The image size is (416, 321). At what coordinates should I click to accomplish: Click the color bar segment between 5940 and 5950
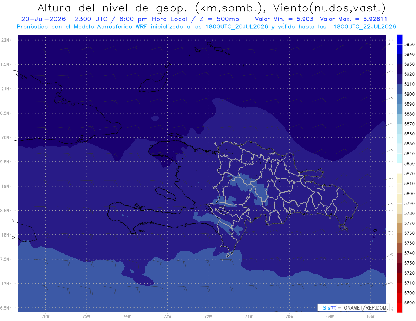[x=399, y=49]
